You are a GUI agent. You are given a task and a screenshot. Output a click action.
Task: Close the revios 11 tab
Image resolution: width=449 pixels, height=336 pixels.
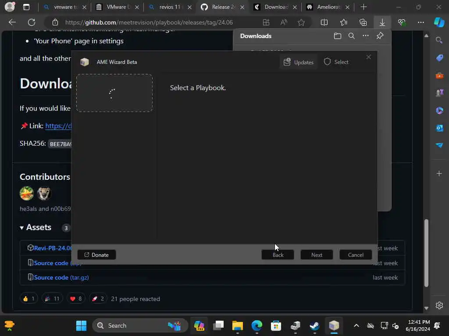pos(189,7)
